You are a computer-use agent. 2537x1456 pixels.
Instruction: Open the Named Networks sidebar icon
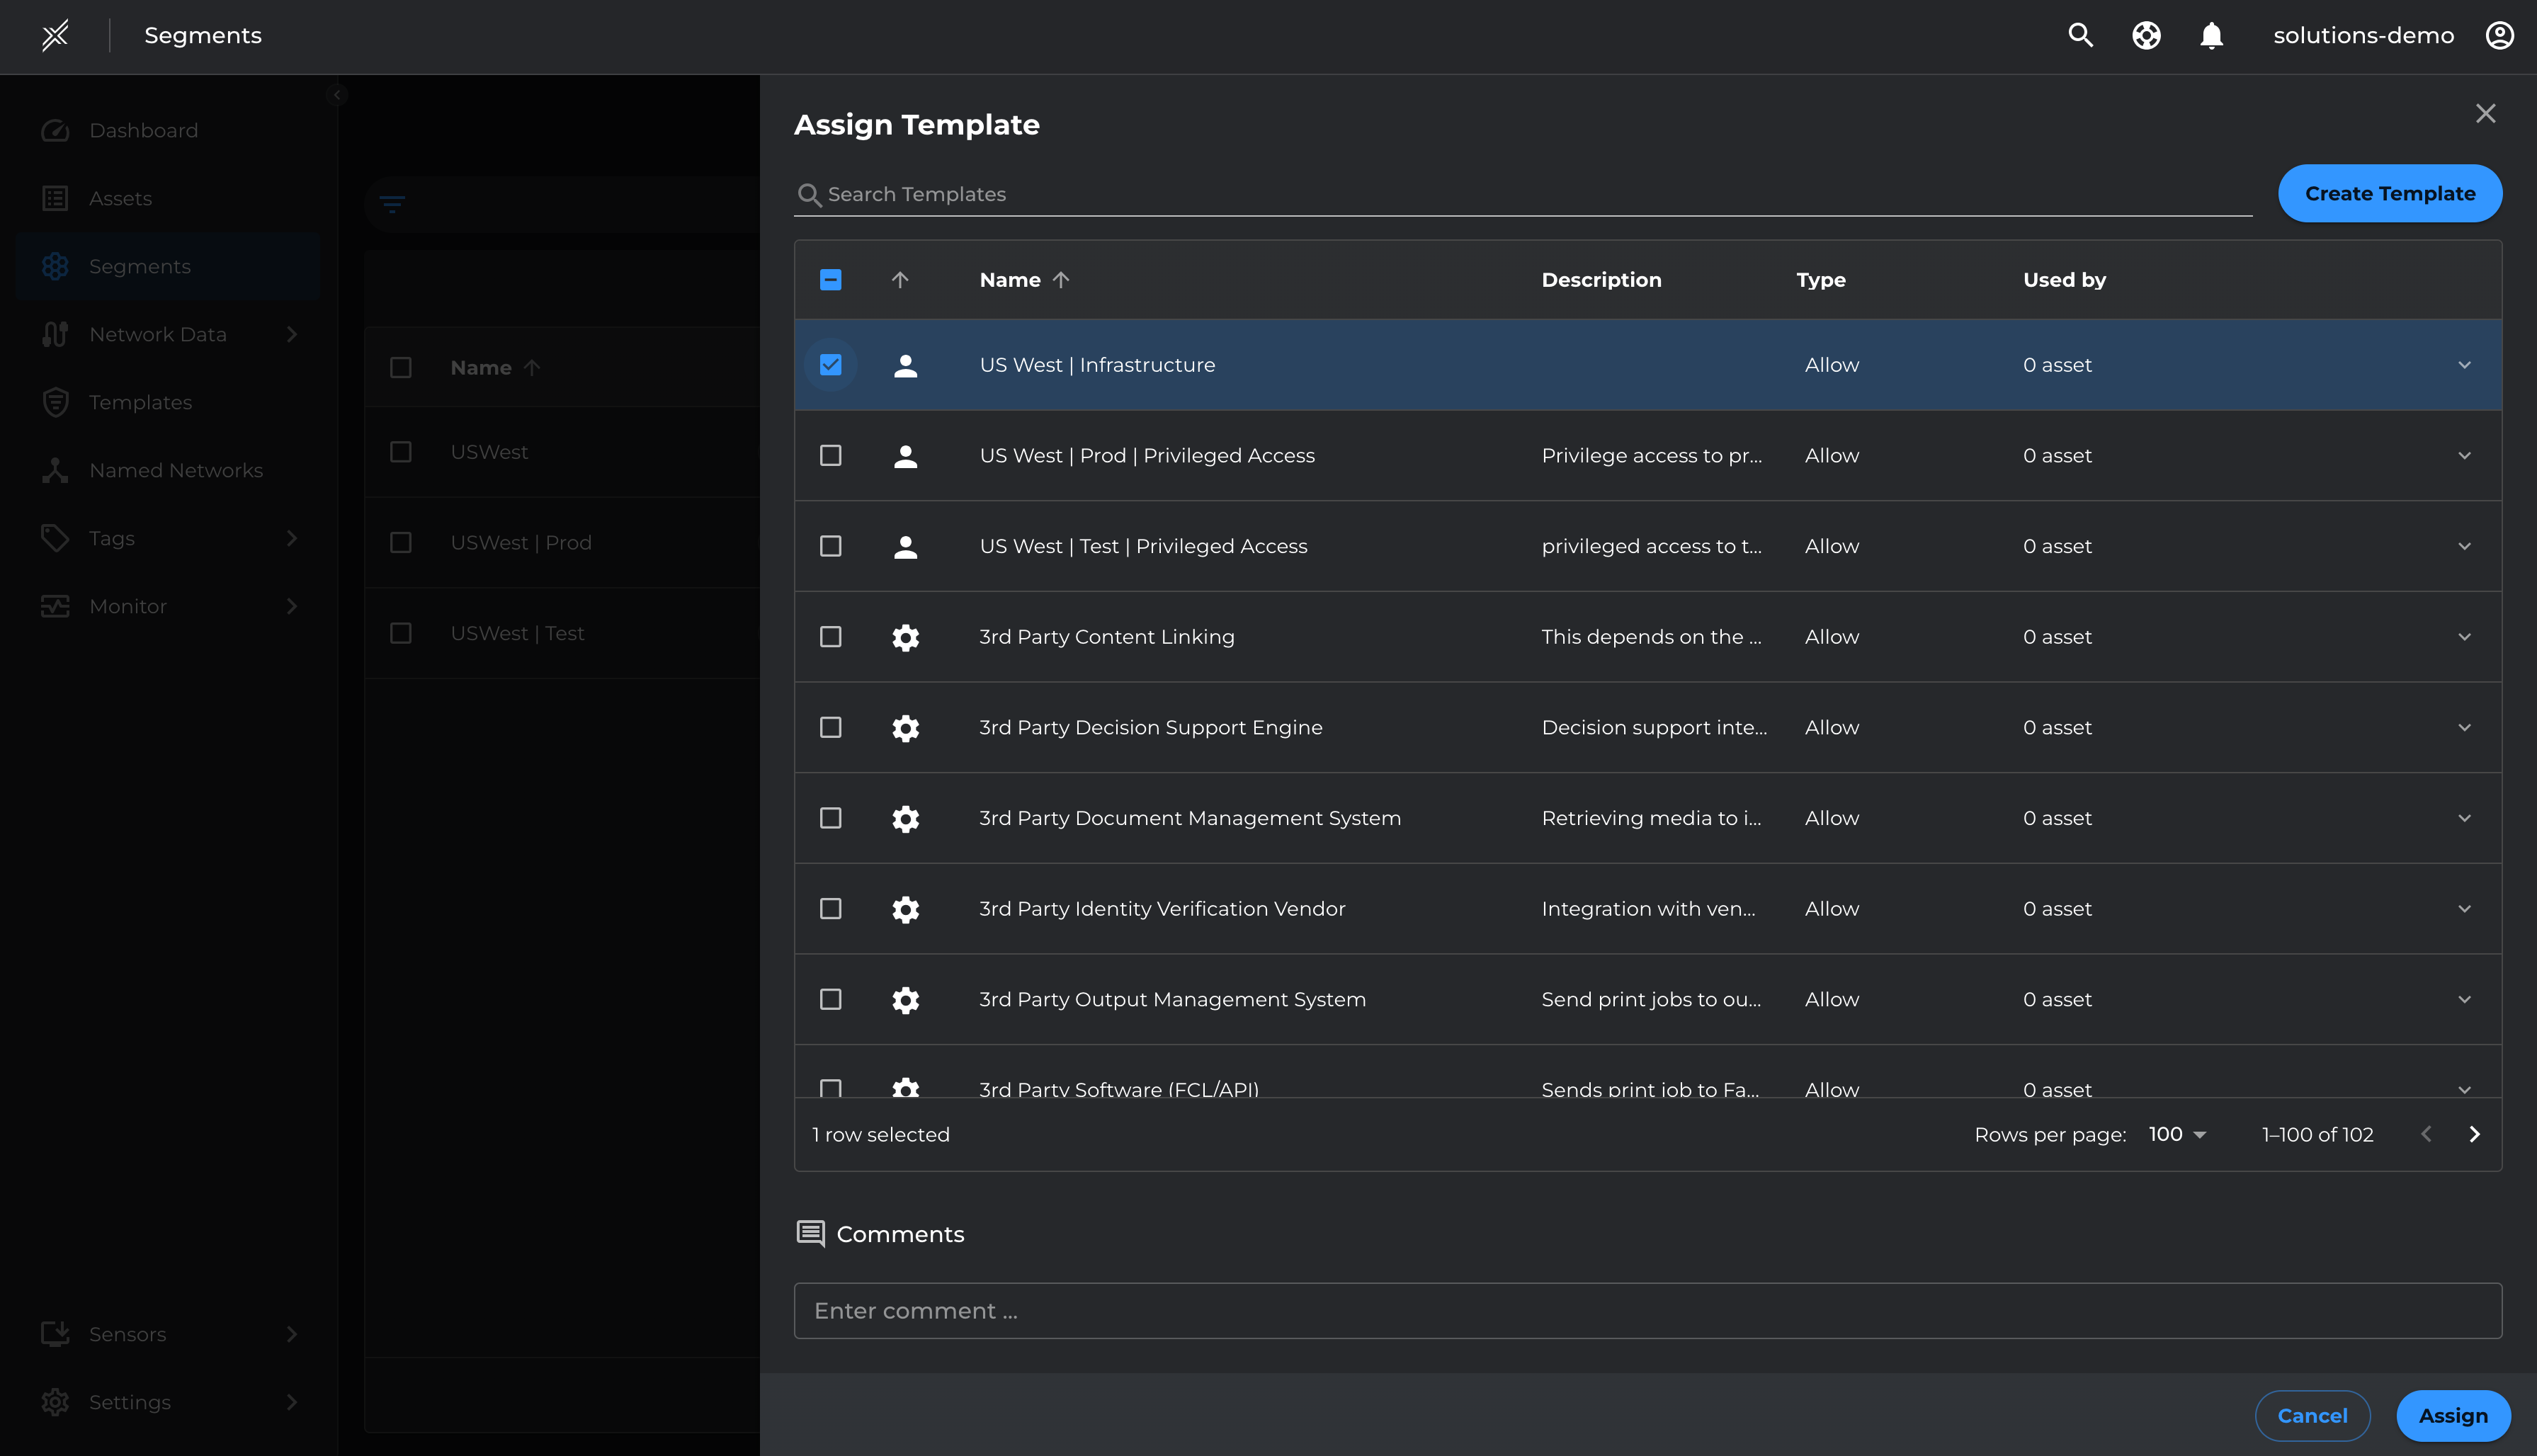click(x=56, y=470)
